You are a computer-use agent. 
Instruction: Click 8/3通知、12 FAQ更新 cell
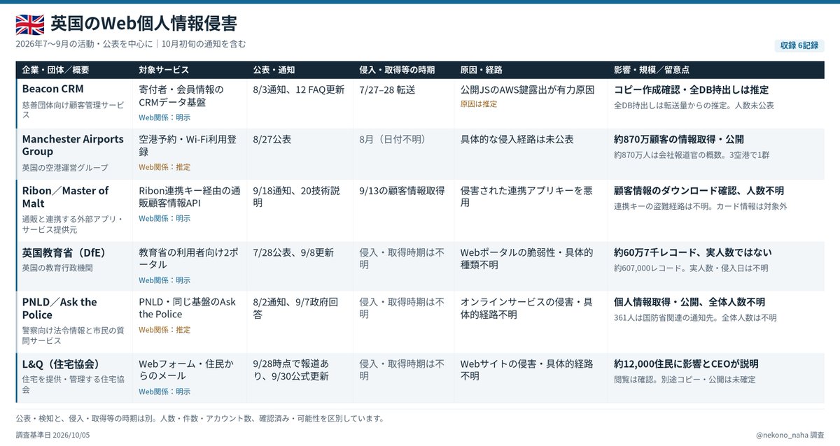pyautogui.click(x=298, y=89)
